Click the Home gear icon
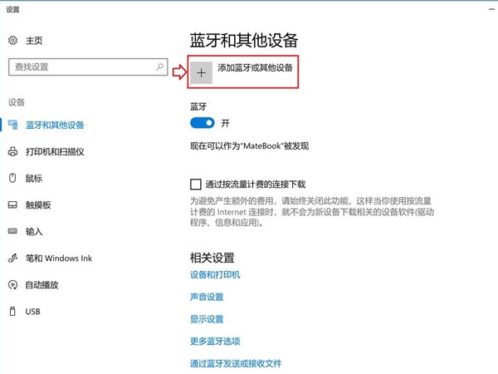The width and height of the screenshot is (498, 374). [x=13, y=40]
